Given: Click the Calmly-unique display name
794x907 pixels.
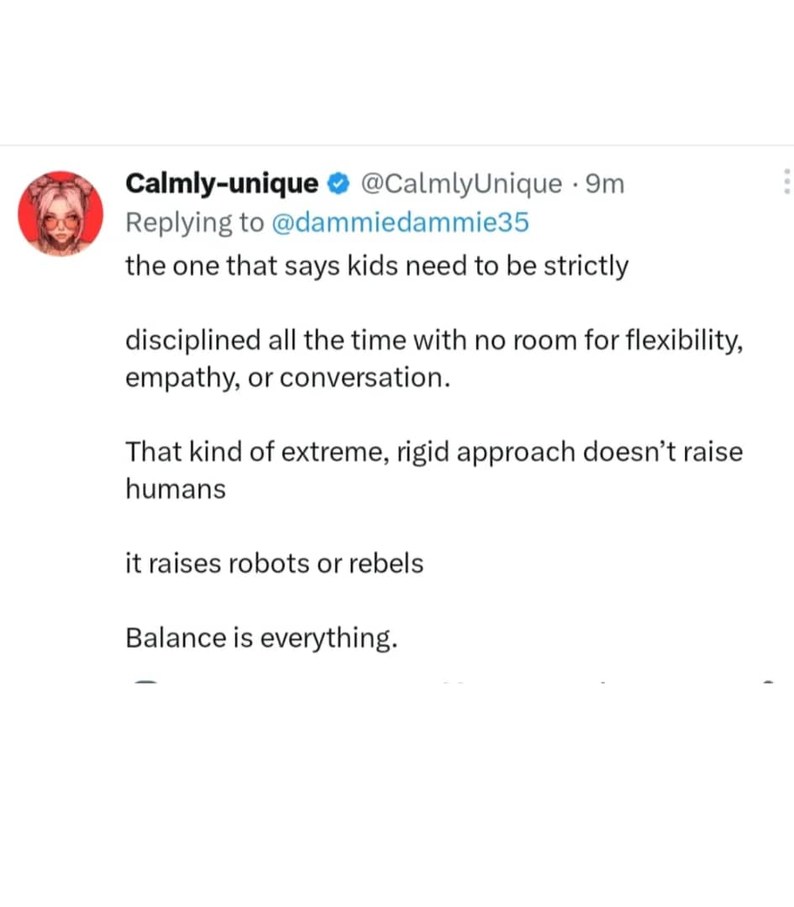Looking at the screenshot, I should tap(222, 183).
